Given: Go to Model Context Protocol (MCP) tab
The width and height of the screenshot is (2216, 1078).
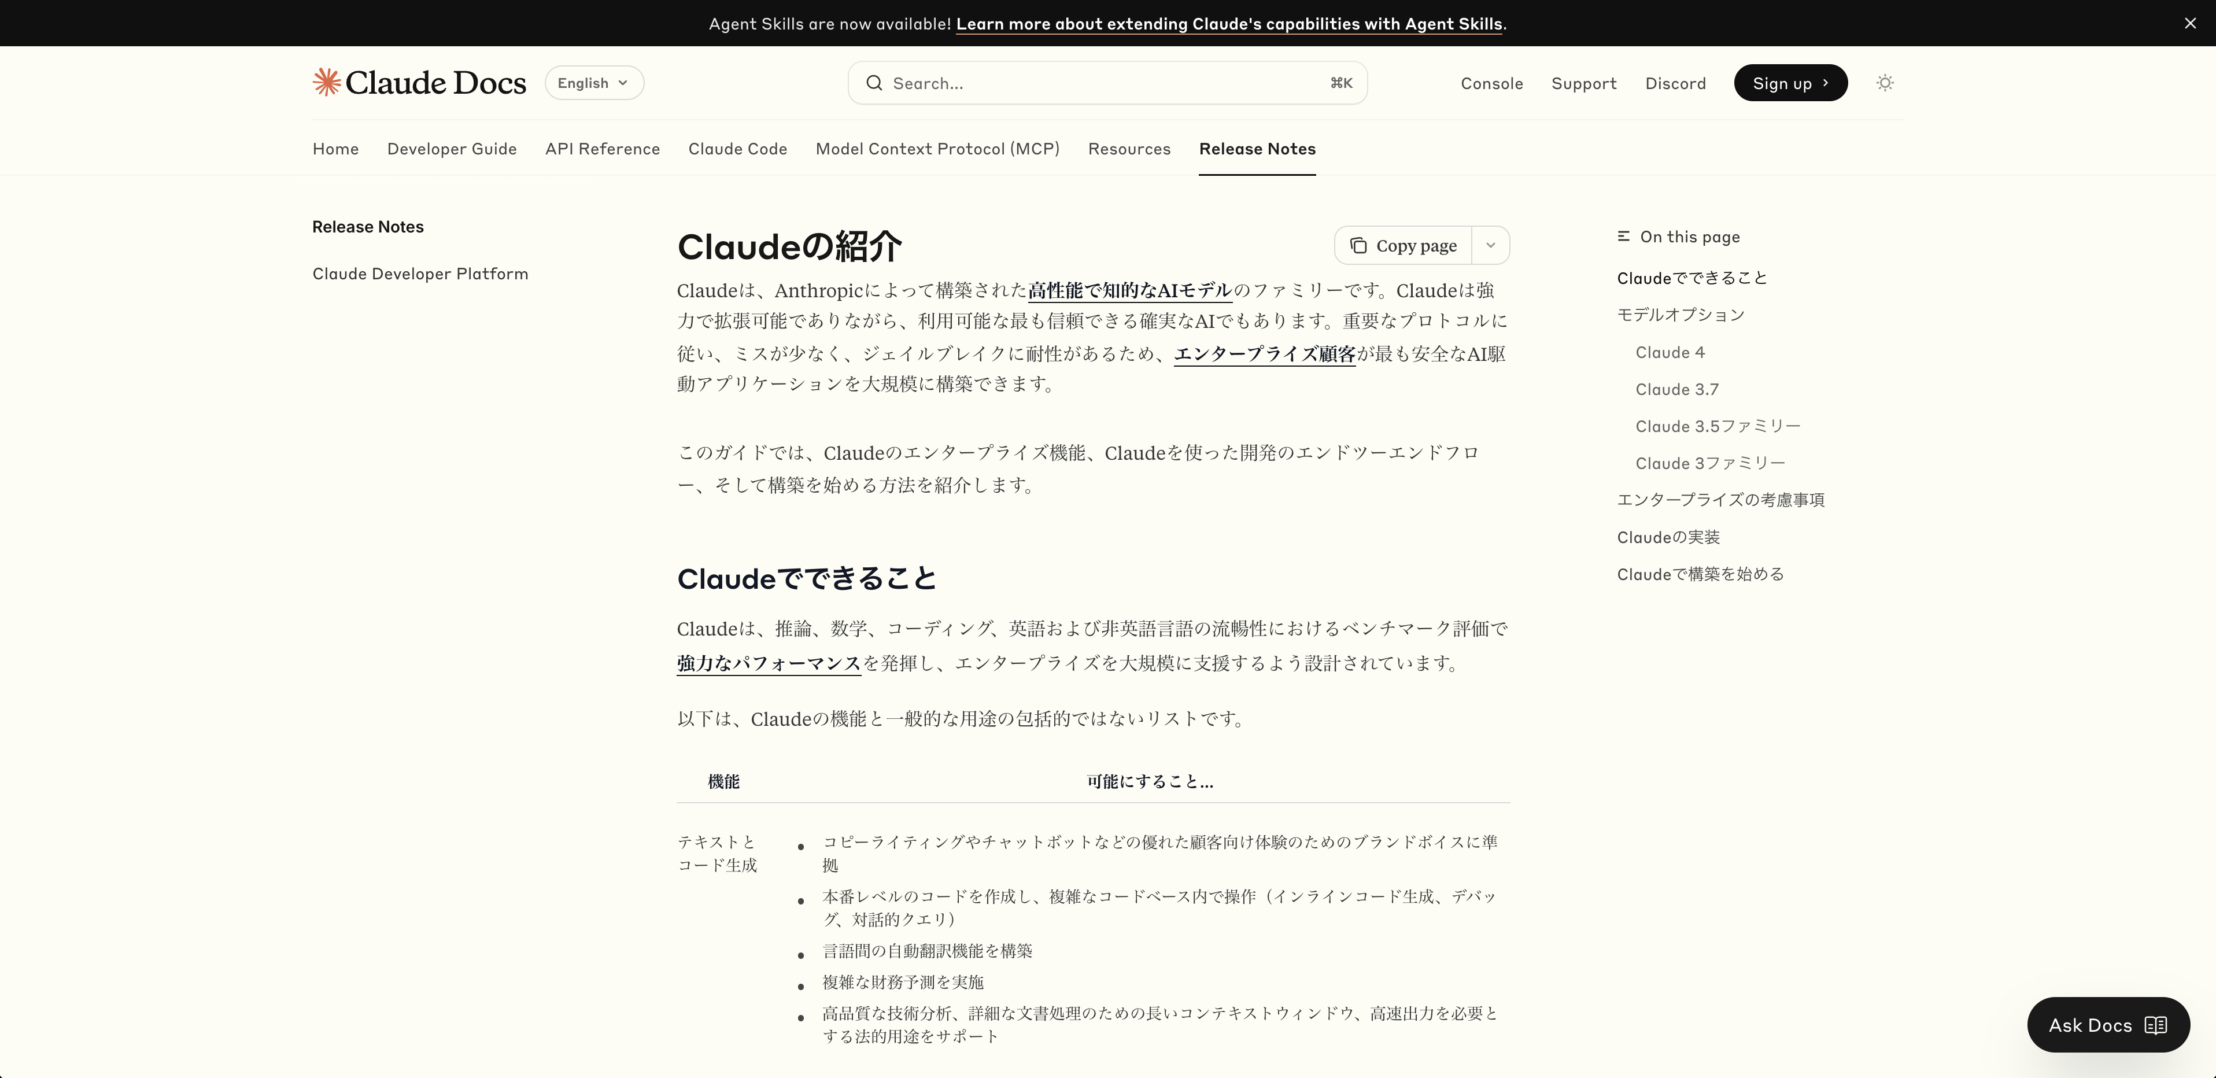Looking at the screenshot, I should point(937,149).
